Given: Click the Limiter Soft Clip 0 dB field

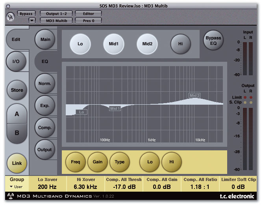Looking at the screenshot, I should click(x=238, y=183).
